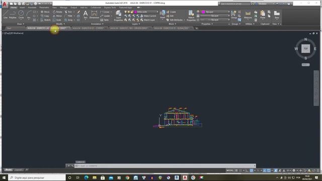Toggle snap mode in status bar
The image size is (322, 181).
(240, 170)
